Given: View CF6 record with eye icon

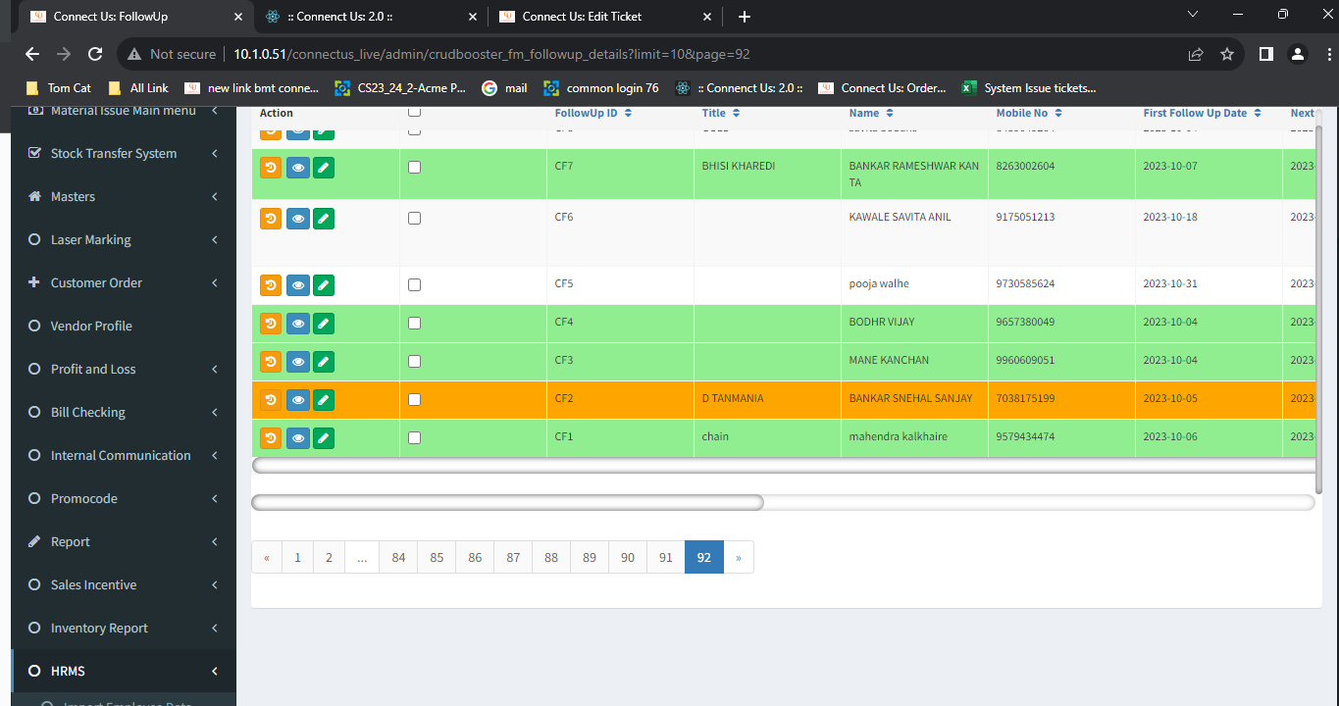Looking at the screenshot, I should tap(297, 219).
